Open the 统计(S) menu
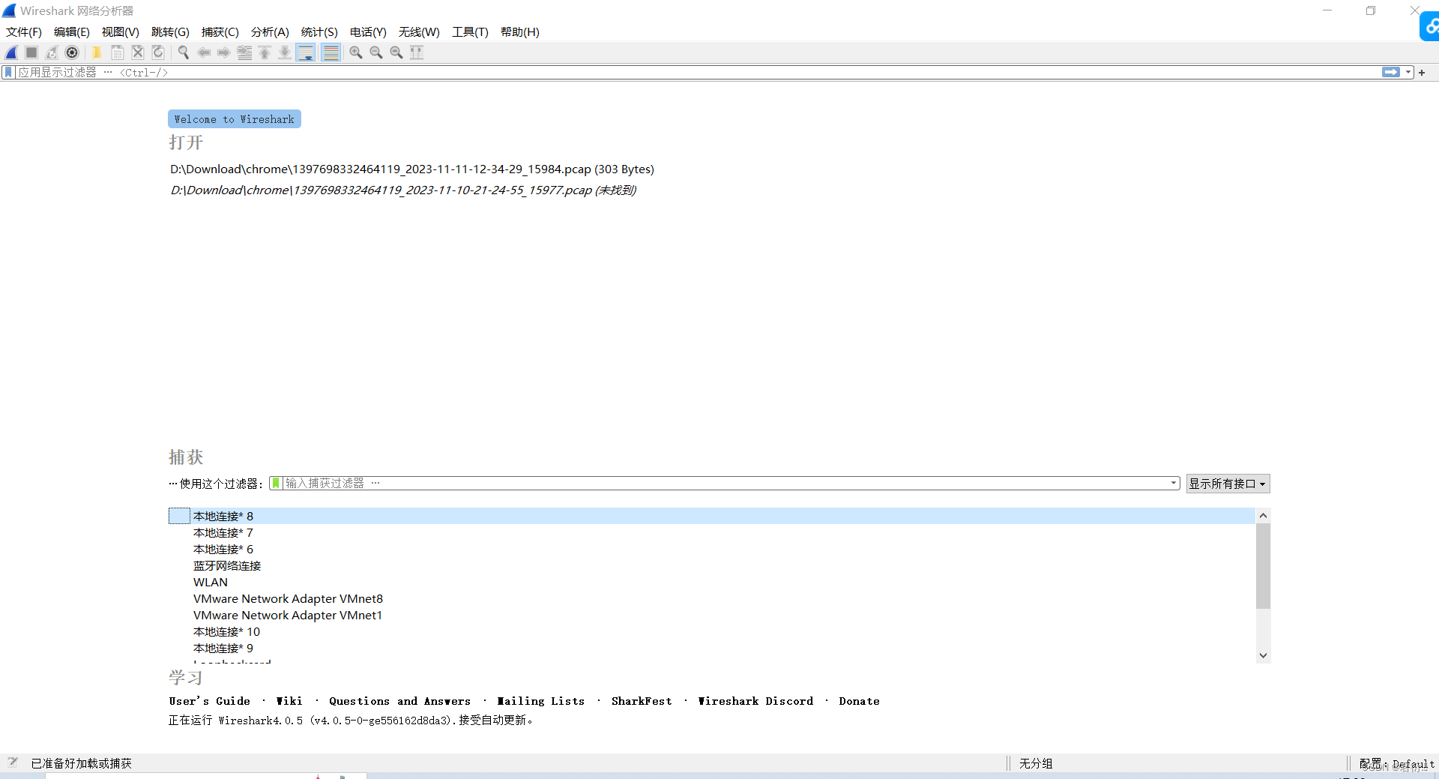1439x779 pixels. (x=319, y=32)
